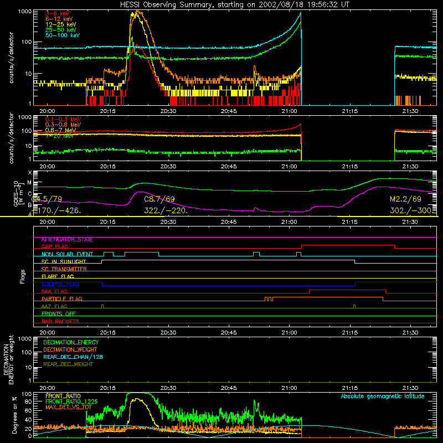The image size is (443, 443).
Task: Click the 21:00 tick below the GOES panel
Action: 289,222
